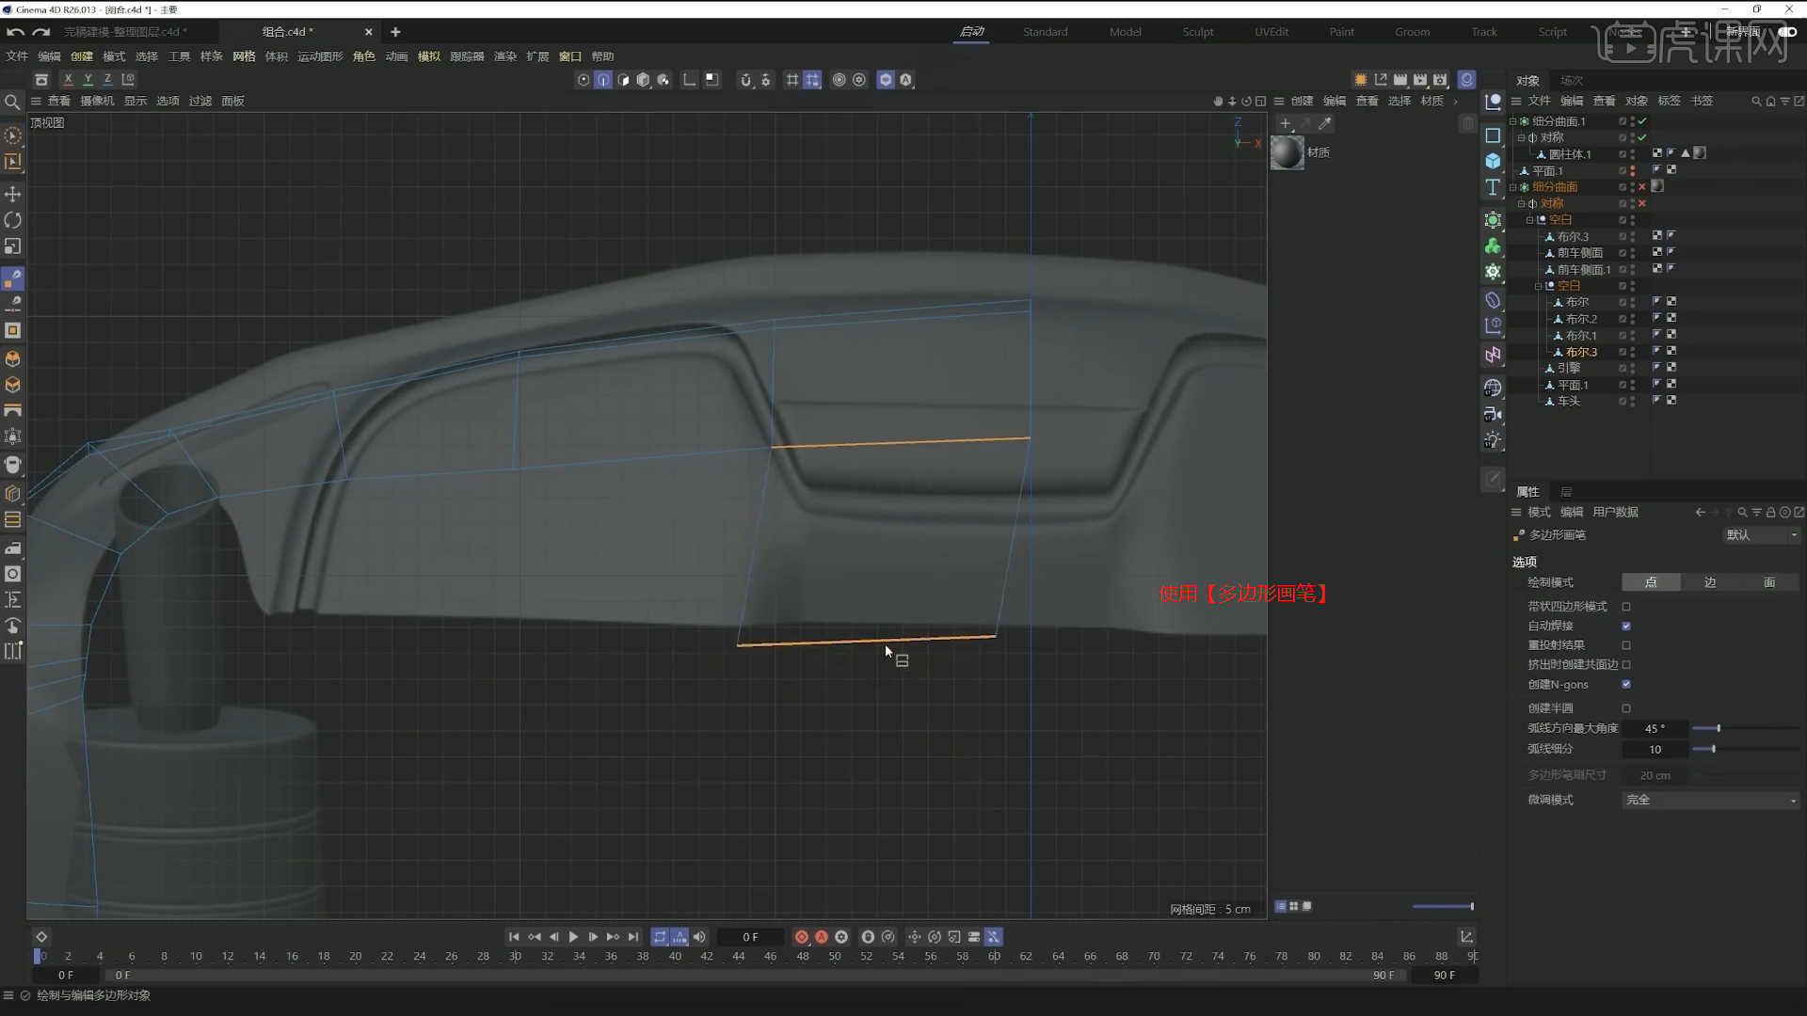Select the Scale tool in left toolbar
Viewport: 1807px width, 1016px height.
click(x=13, y=246)
